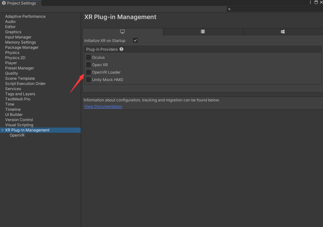
Task: Open Graphics settings
Action: pos(13,32)
